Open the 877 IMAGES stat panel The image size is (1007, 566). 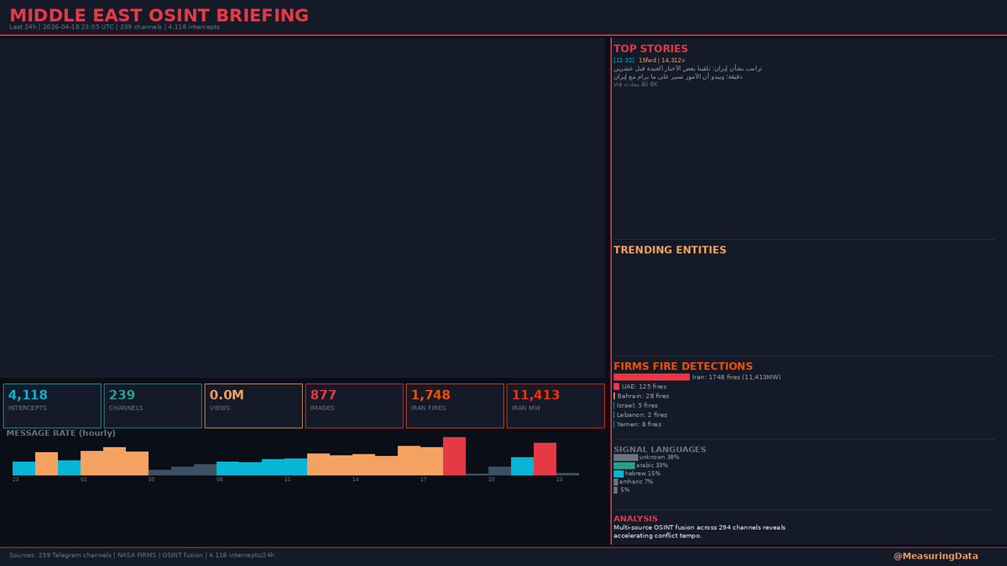353,405
